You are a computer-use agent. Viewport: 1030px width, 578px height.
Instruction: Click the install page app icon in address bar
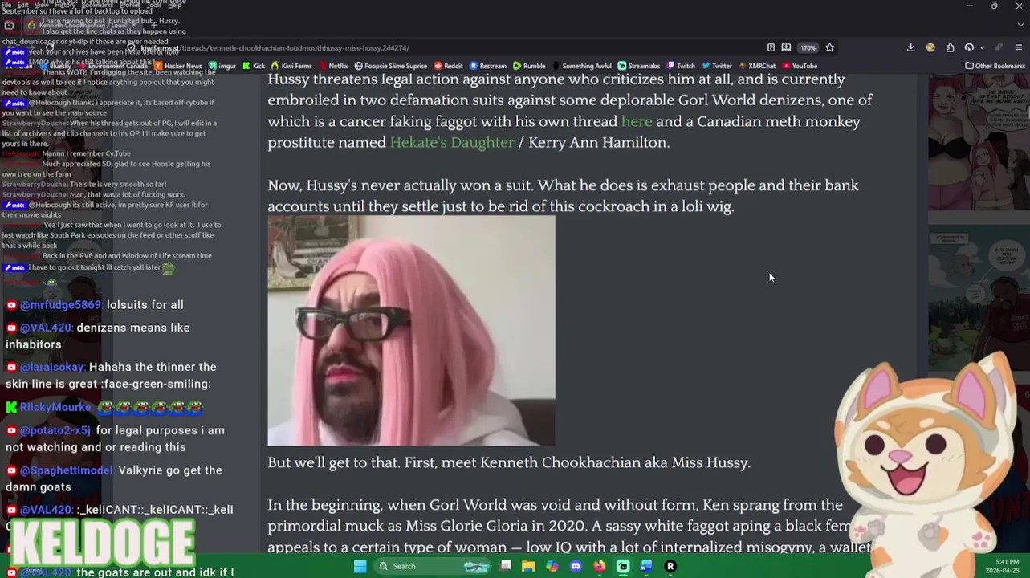[x=786, y=47]
